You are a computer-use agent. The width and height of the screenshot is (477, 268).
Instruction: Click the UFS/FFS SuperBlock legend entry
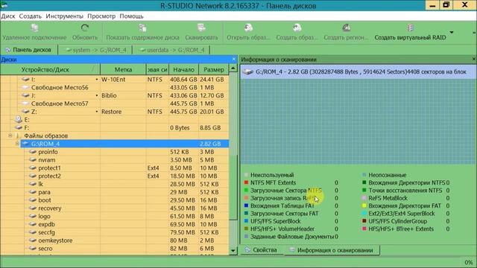[275, 221]
